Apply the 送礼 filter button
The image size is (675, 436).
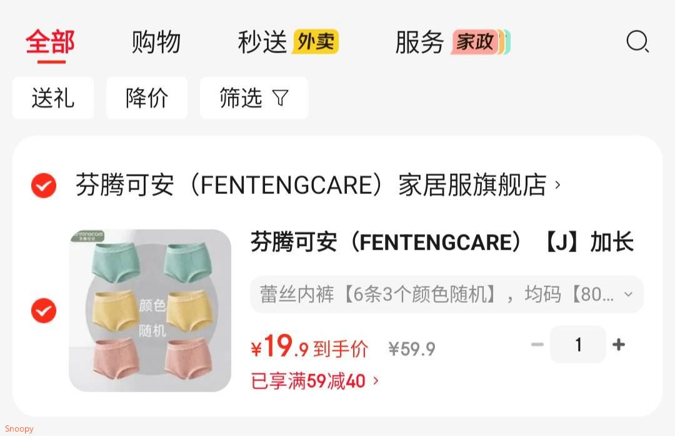click(53, 98)
